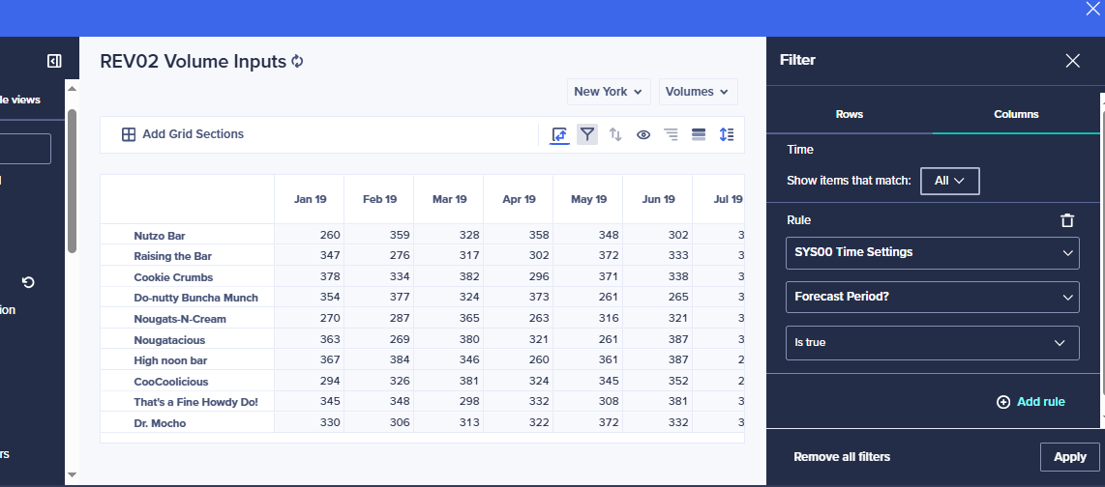
Task: Select the Nougats-N-Cream row
Action: [x=180, y=319]
